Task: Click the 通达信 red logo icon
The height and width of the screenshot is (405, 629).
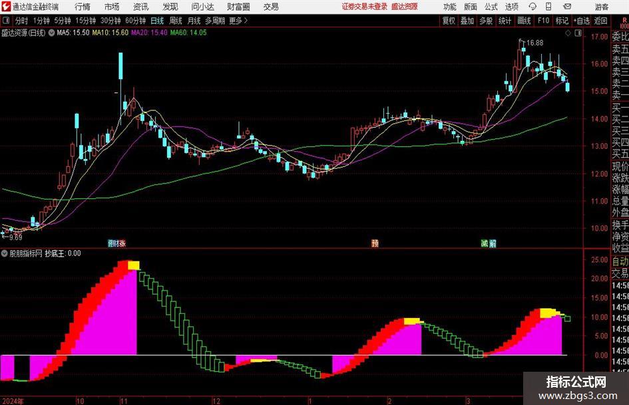Action: 6,7
